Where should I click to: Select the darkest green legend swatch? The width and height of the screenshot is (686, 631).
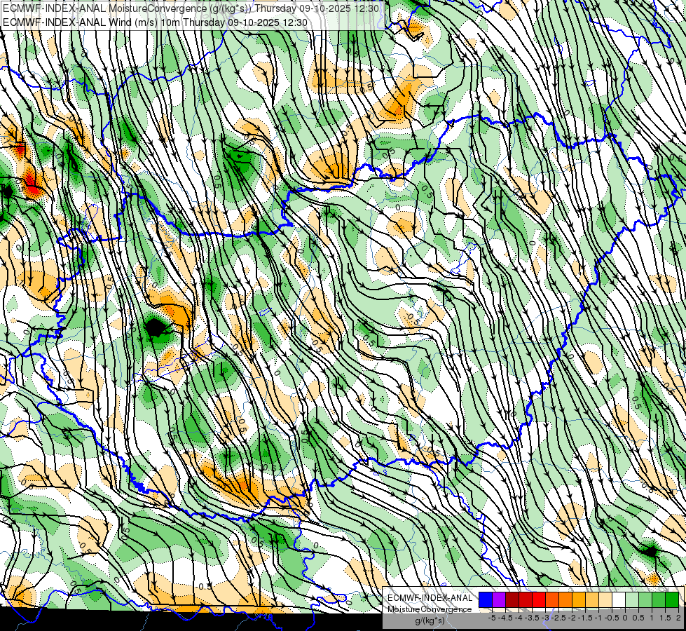(672, 599)
